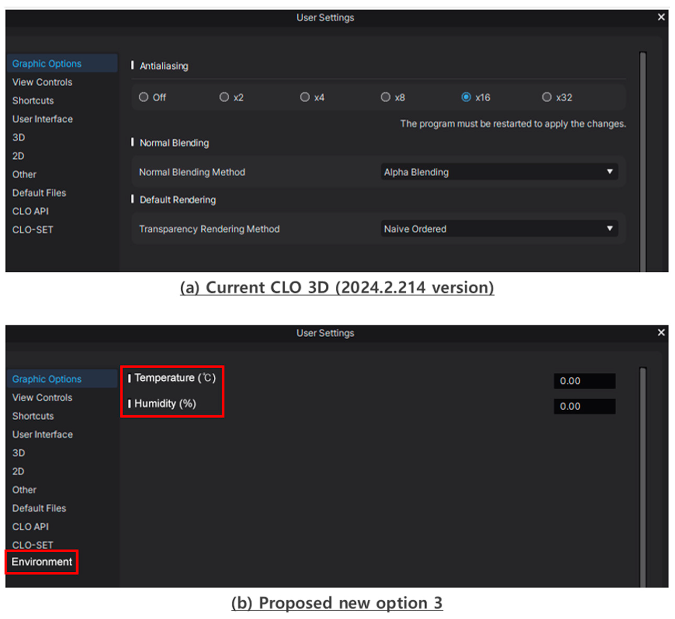
Task: Open Default Files in upper dialog
Action: (x=39, y=193)
